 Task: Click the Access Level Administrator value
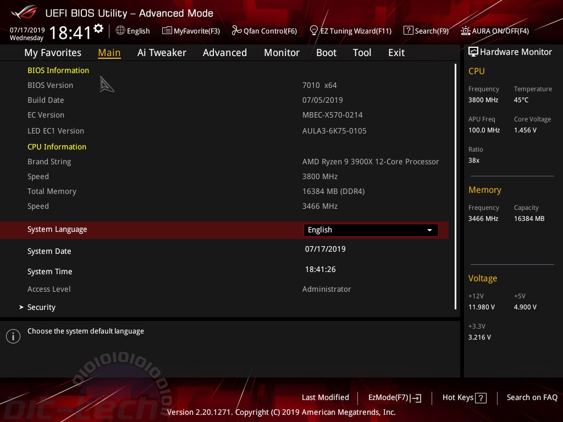coord(327,289)
